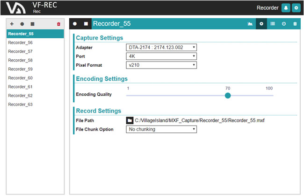Expand the Adapter dropdown

(161, 47)
